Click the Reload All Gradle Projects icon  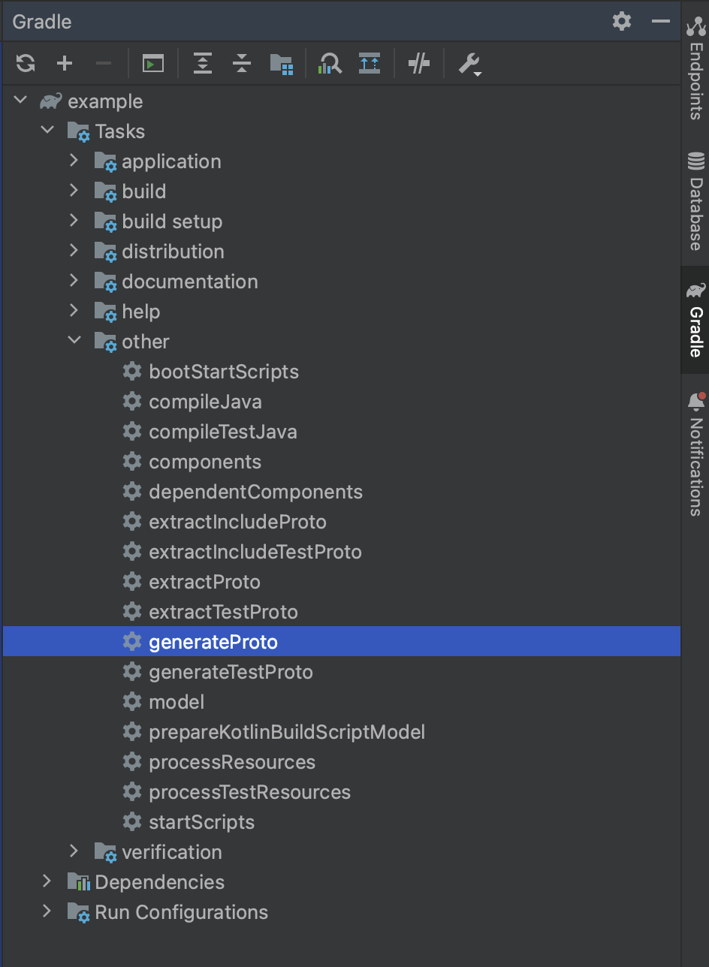[26, 64]
